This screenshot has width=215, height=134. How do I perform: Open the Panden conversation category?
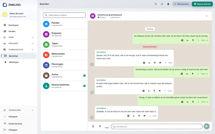pyautogui.click(x=64, y=24)
